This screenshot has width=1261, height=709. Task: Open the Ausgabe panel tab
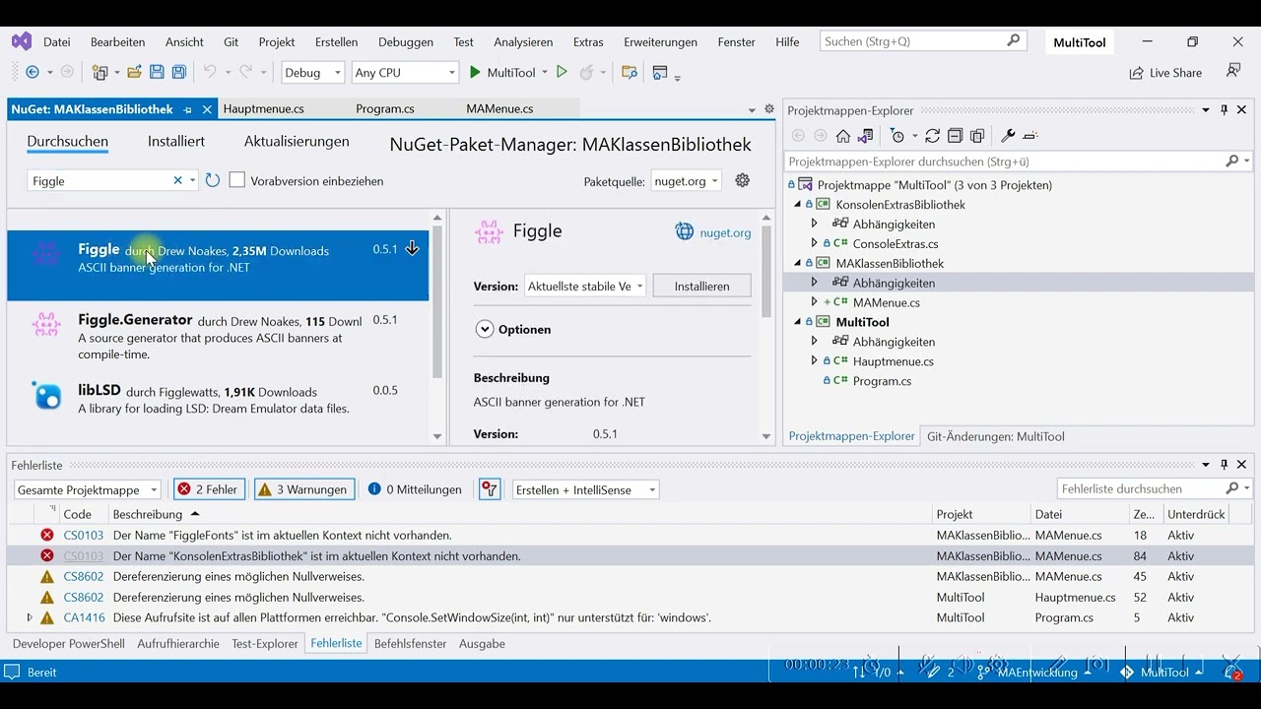pos(482,644)
